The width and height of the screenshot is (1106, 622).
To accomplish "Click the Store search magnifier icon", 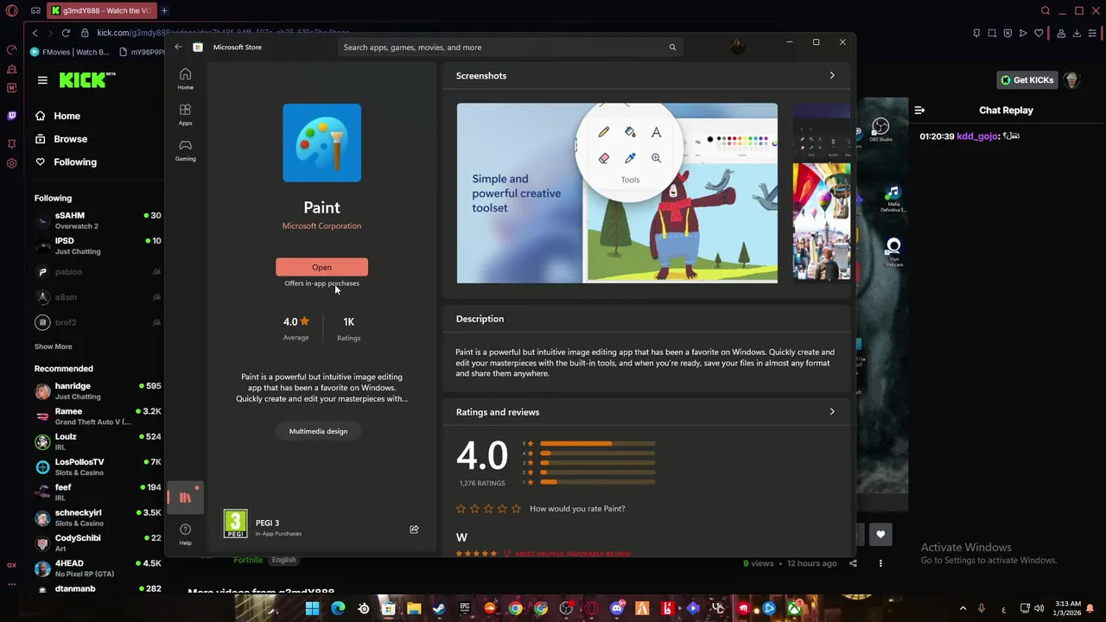I will (672, 48).
